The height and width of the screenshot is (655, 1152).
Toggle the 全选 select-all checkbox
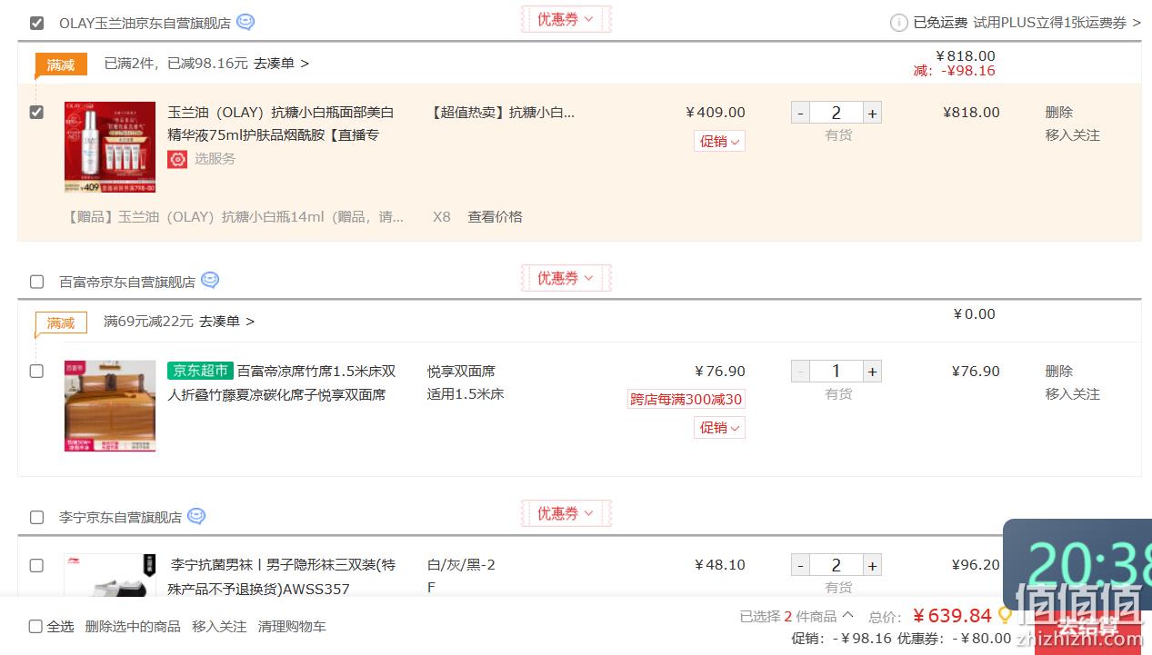35,626
